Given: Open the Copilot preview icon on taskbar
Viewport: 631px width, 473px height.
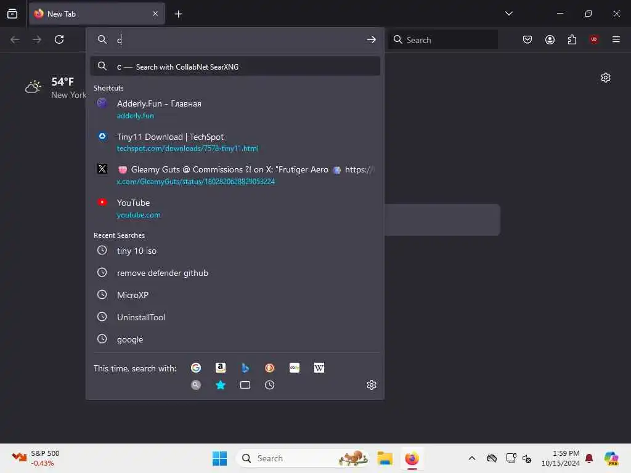Looking at the screenshot, I should [611, 458].
